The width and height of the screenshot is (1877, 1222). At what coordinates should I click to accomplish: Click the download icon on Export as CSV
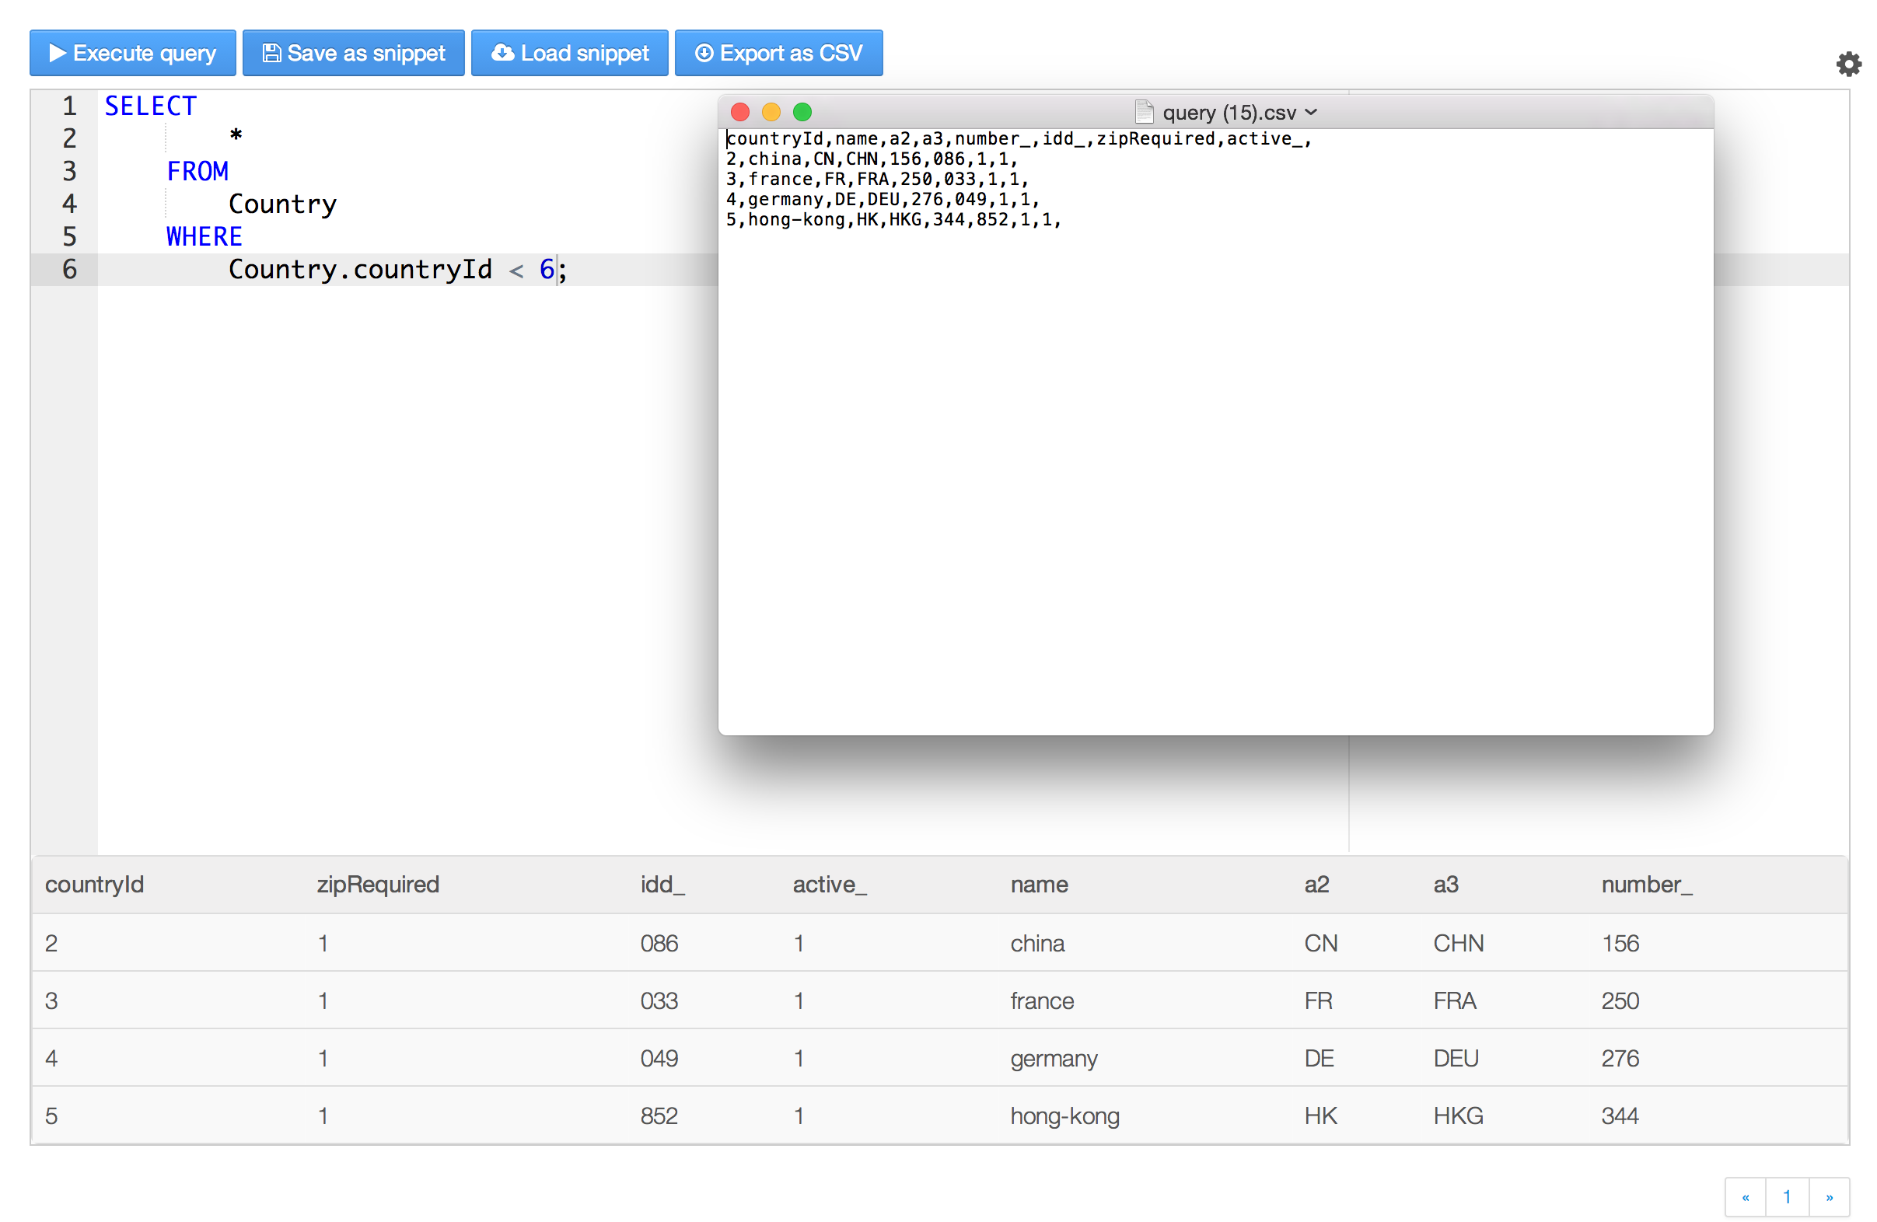pos(704,53)
